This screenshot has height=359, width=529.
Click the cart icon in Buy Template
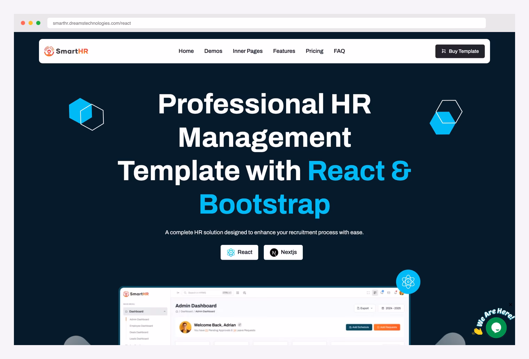[x=444, y=51]
